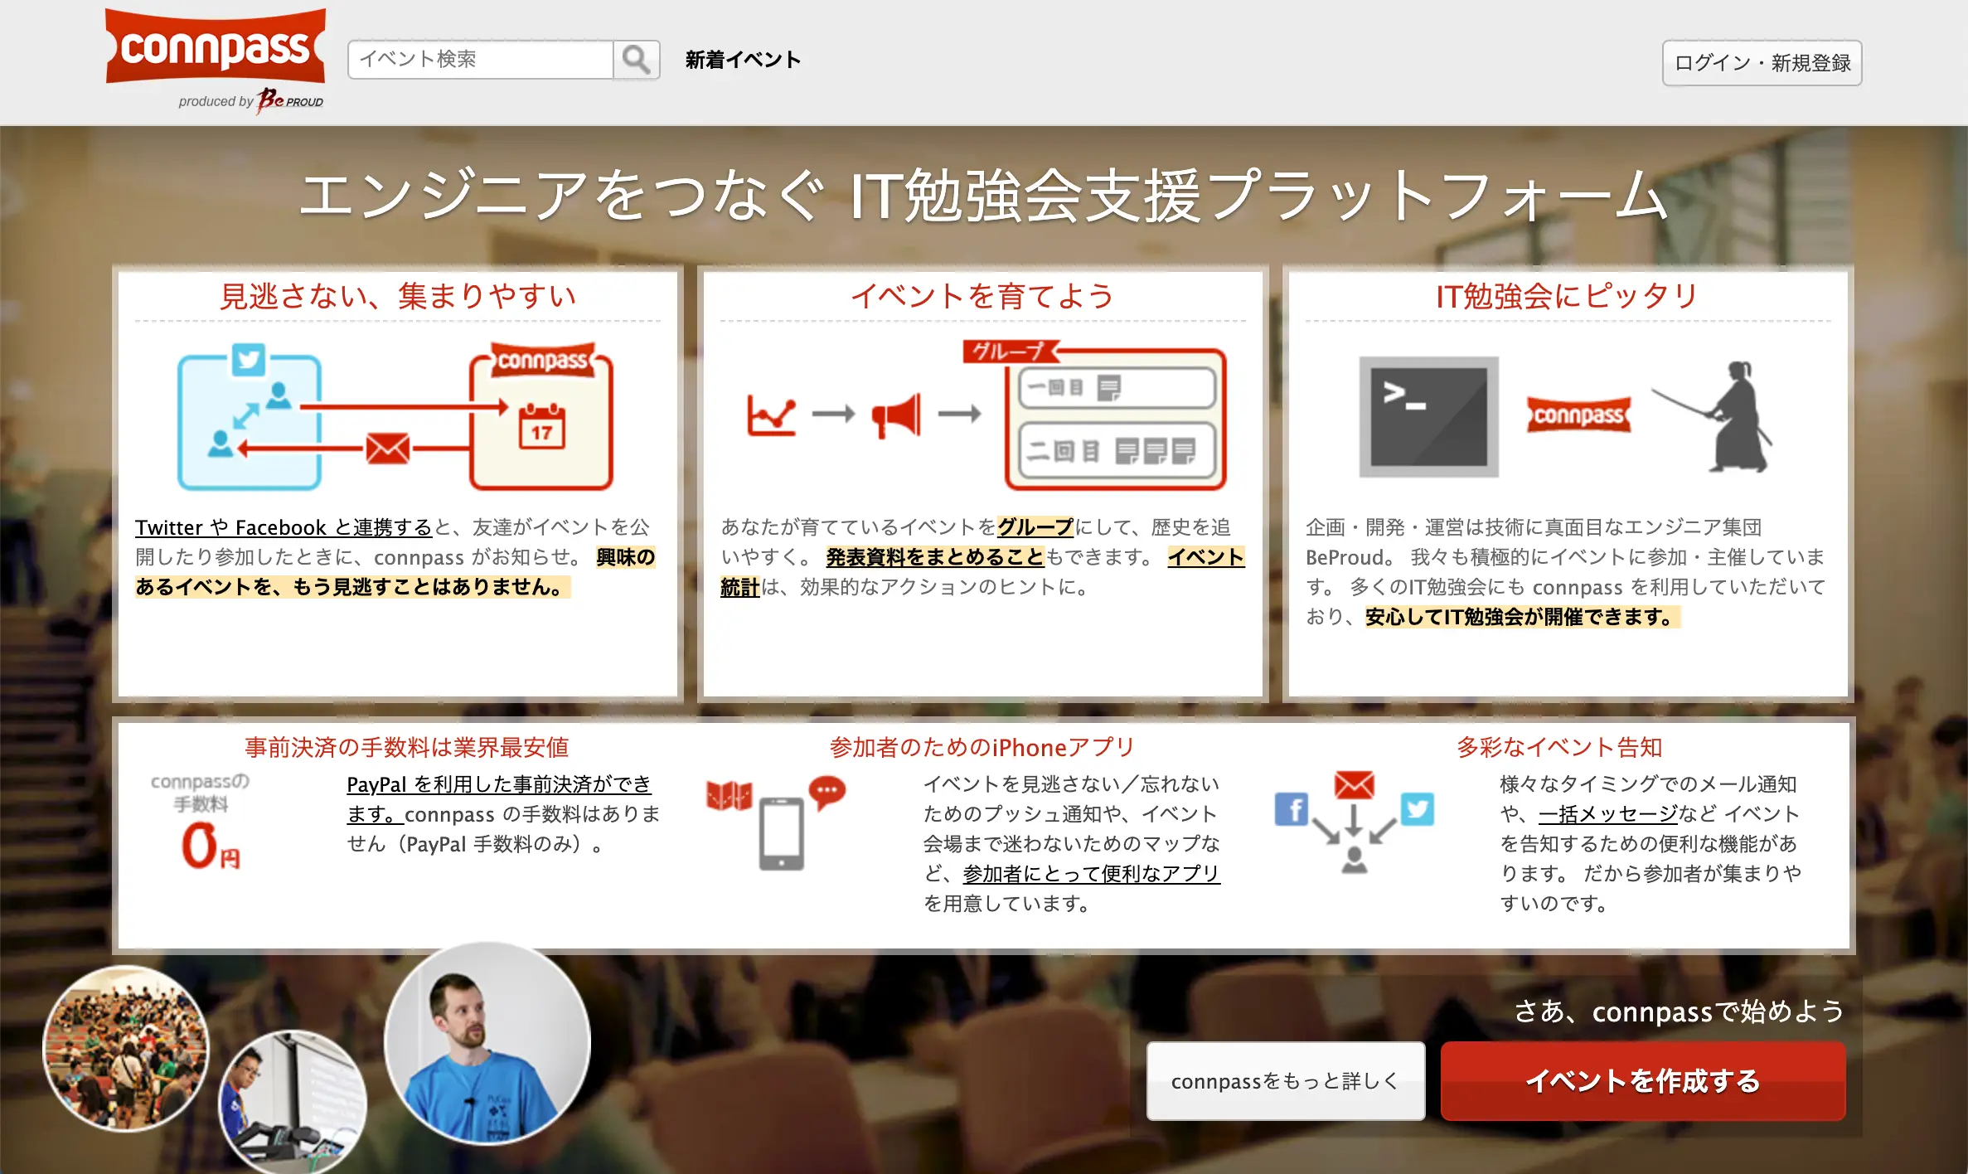Click the circular photo of man in blue shirt
The width and height of the screenshot is (1968, 1174).
coord(487,1043)
